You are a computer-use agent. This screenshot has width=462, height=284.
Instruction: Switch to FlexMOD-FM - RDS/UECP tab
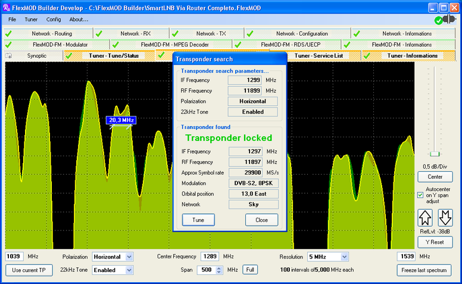287,45
